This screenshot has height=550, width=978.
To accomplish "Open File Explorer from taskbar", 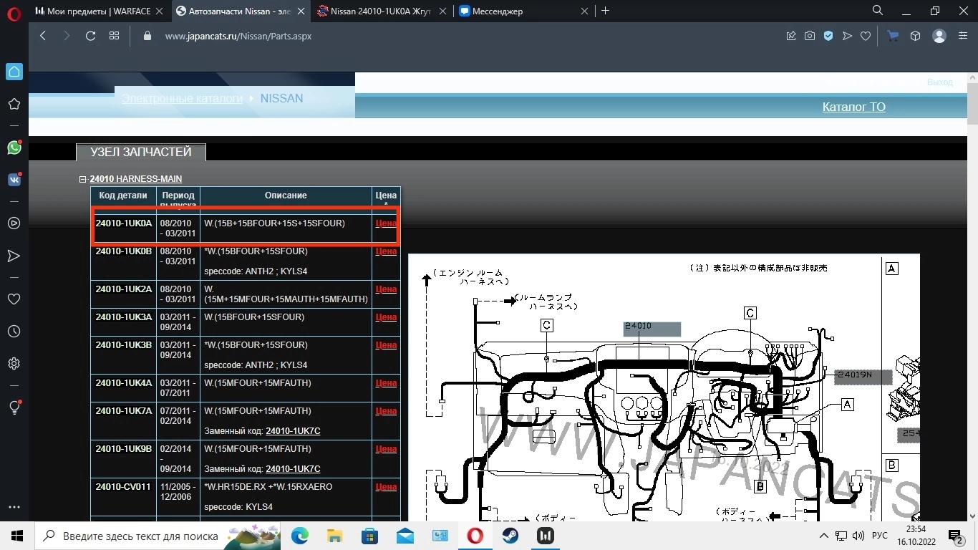I will pyautogui.click(x=334, y=536).
